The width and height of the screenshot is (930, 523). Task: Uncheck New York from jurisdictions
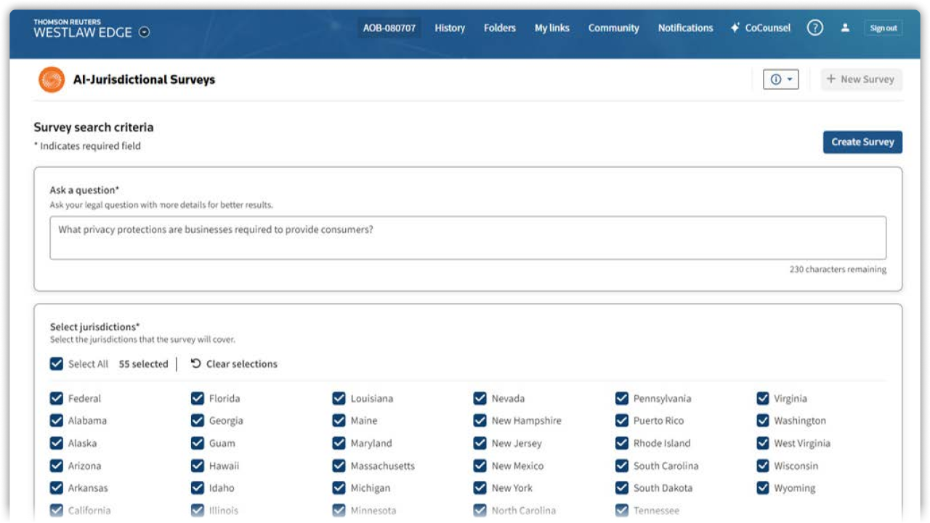(x=480, y=487)
